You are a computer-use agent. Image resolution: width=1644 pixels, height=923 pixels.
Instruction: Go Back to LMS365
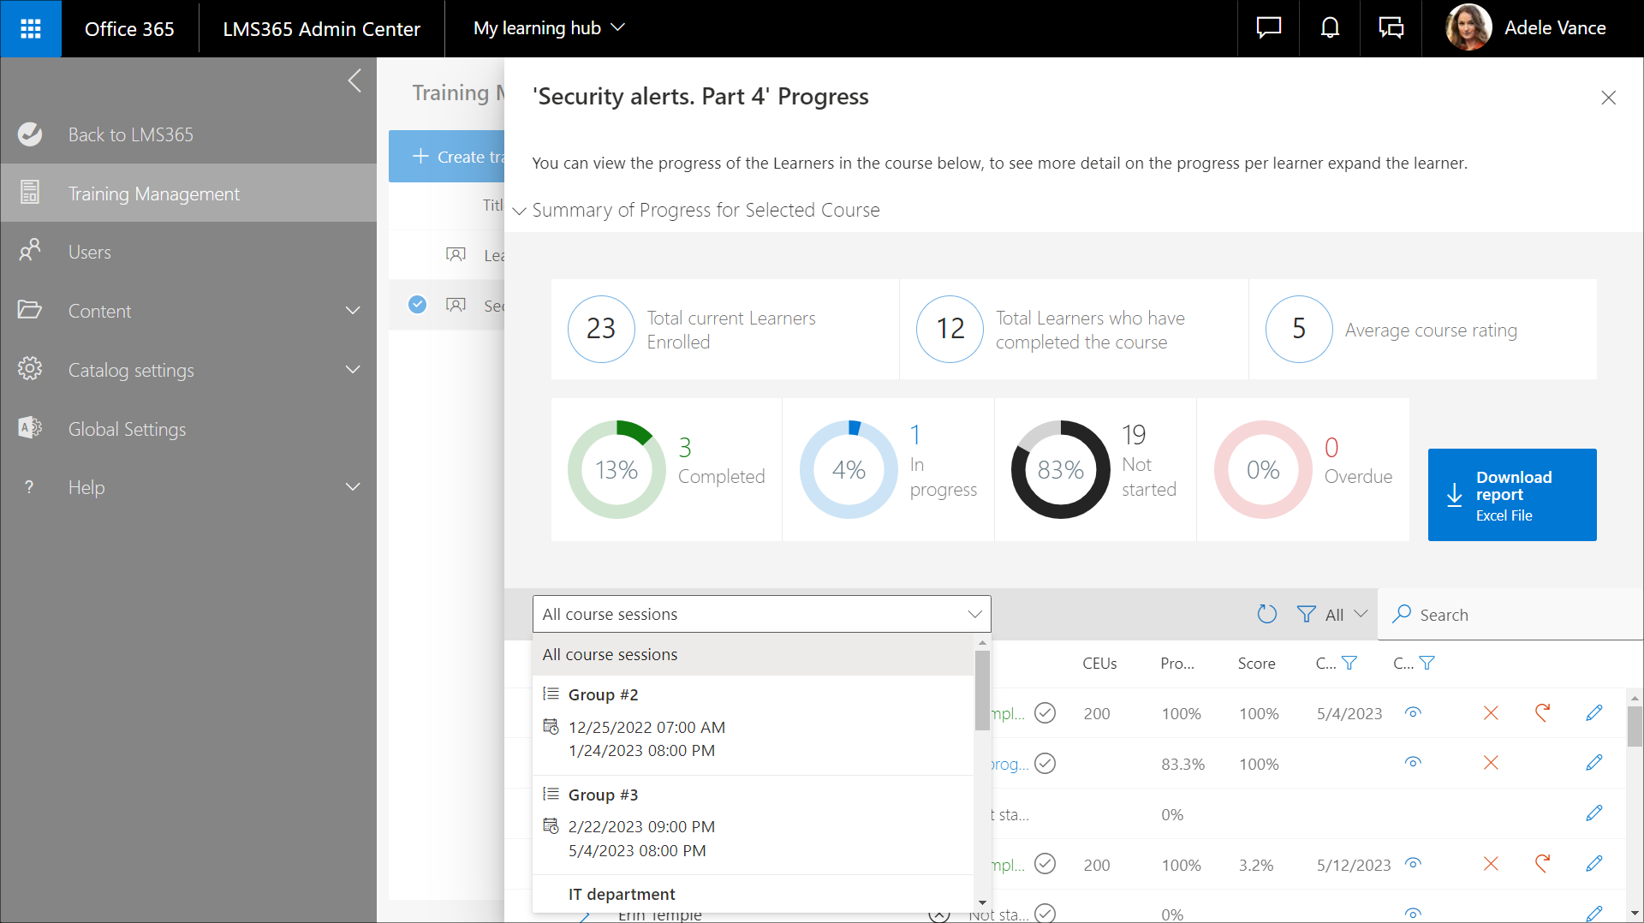click(x=130, y=134)
